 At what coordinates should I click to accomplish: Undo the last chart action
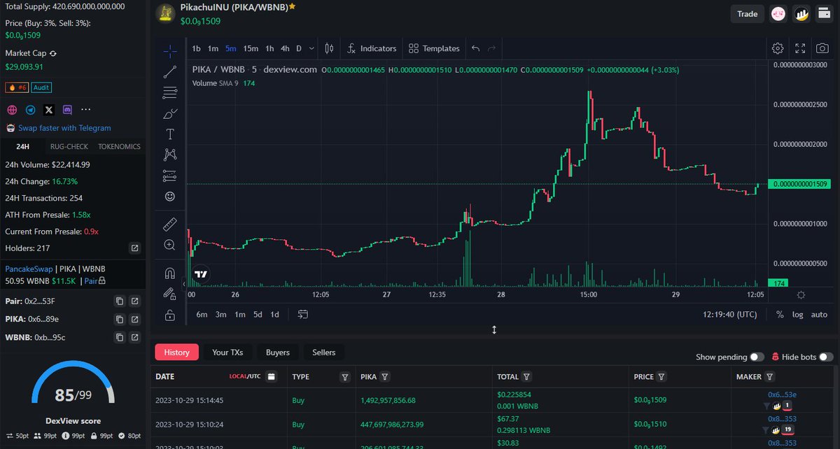(476, 48)
